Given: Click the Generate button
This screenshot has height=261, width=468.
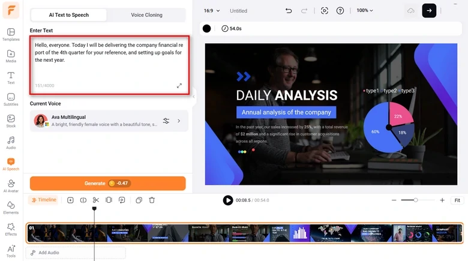Looking at the screenshot, I should pos(108,184).
